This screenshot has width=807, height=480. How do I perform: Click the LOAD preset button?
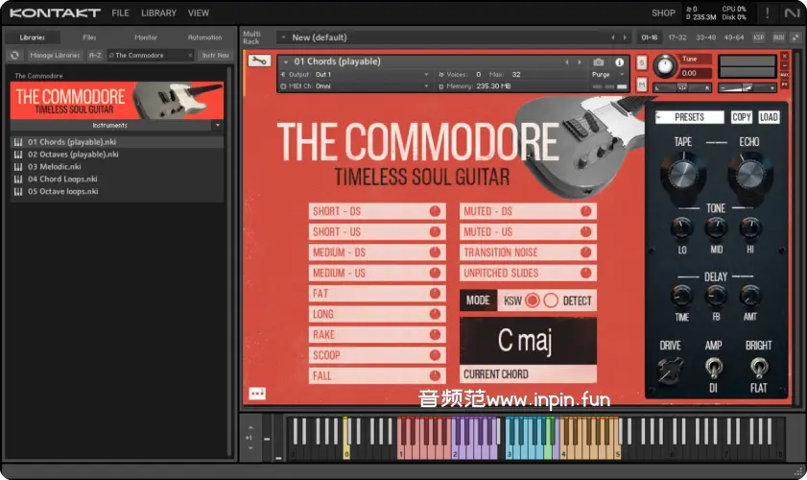tap(769, 117)
